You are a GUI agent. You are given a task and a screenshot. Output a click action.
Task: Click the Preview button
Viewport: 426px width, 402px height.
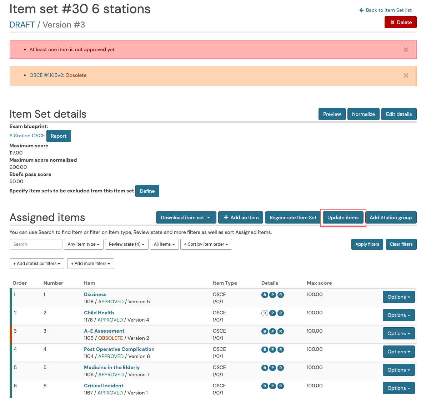[x=332, y=114]
